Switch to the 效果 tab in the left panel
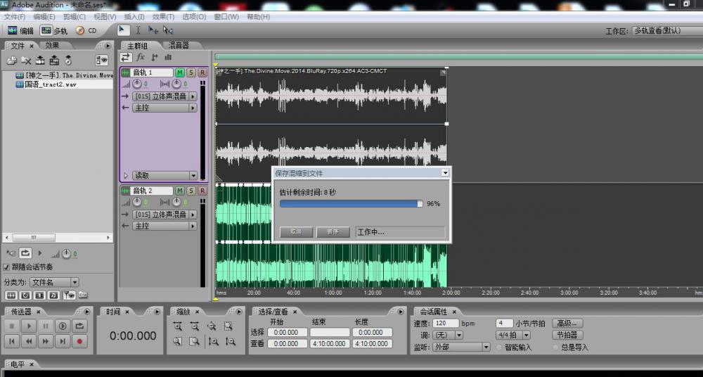 tap(52, 45)
